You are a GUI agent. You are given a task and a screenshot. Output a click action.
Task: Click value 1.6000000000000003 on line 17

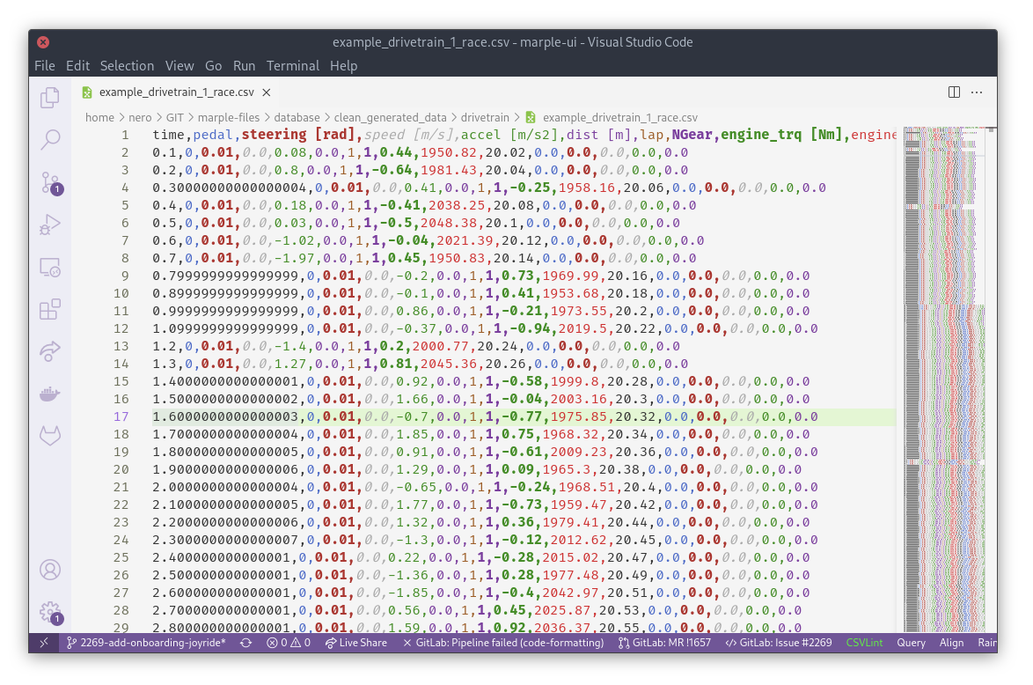tap(225, 416)
